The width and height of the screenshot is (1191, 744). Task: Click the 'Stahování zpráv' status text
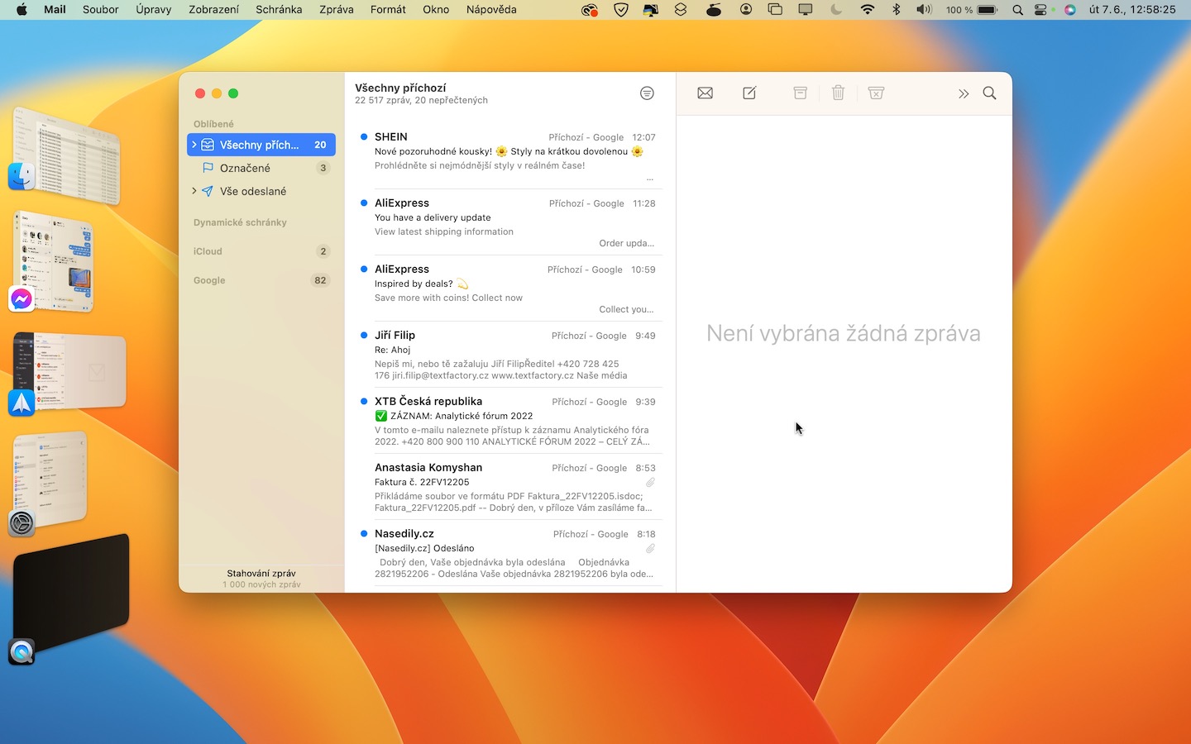[261, 573]
